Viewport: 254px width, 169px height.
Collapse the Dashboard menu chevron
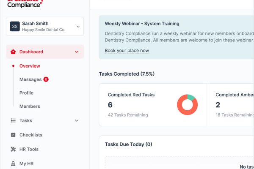[x=77, y=52]
